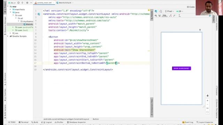
Task: Open the Build Variants side panel
Action: coord(5,111)
